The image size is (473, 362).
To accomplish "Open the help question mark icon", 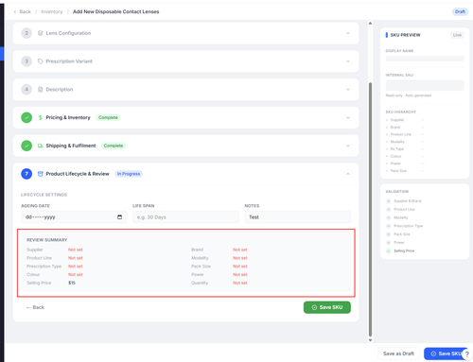I will click(467, 354).
